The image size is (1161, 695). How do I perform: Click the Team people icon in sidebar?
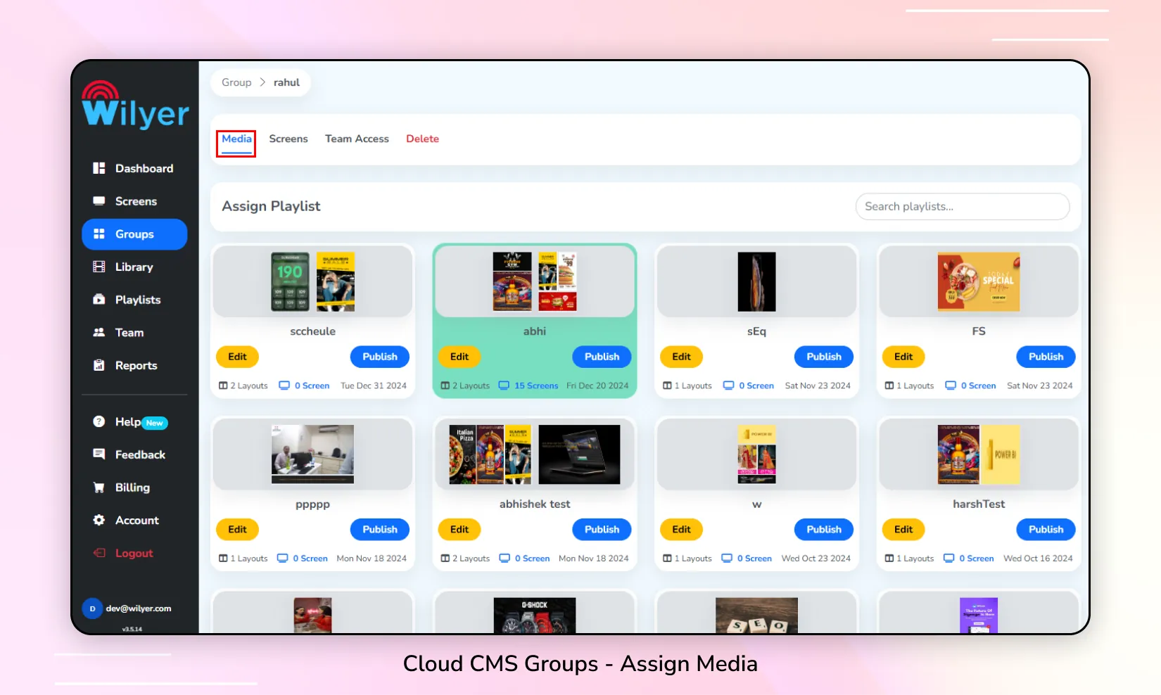[99, 332]
